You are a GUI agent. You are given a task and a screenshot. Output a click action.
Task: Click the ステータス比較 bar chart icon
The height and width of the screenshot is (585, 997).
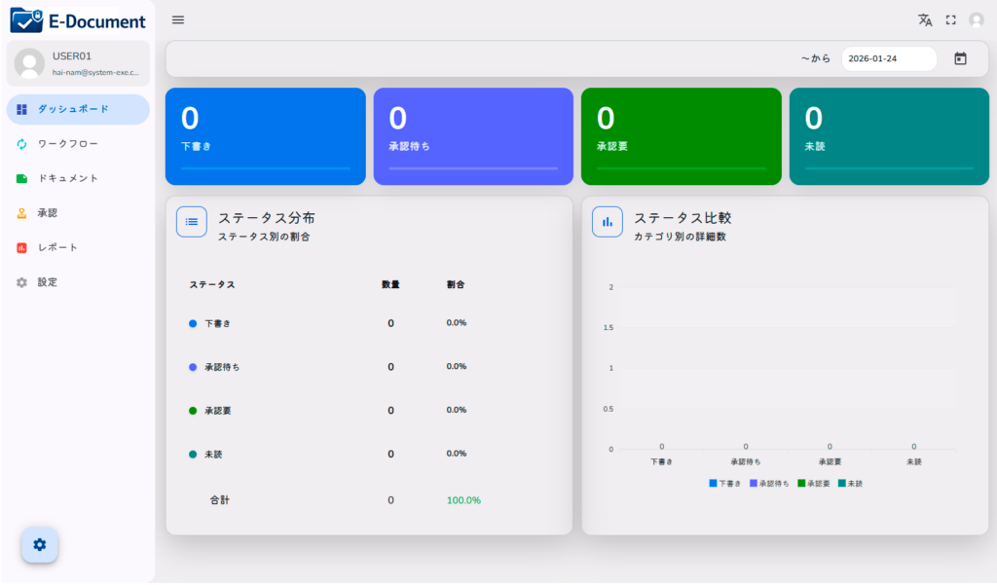pyautogui.click(x=608, y=222)
